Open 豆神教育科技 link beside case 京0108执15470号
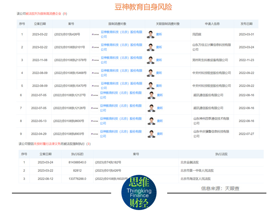The width and height of the screenshot is (278, 214). pyautogui.click(x=121, y=86)
